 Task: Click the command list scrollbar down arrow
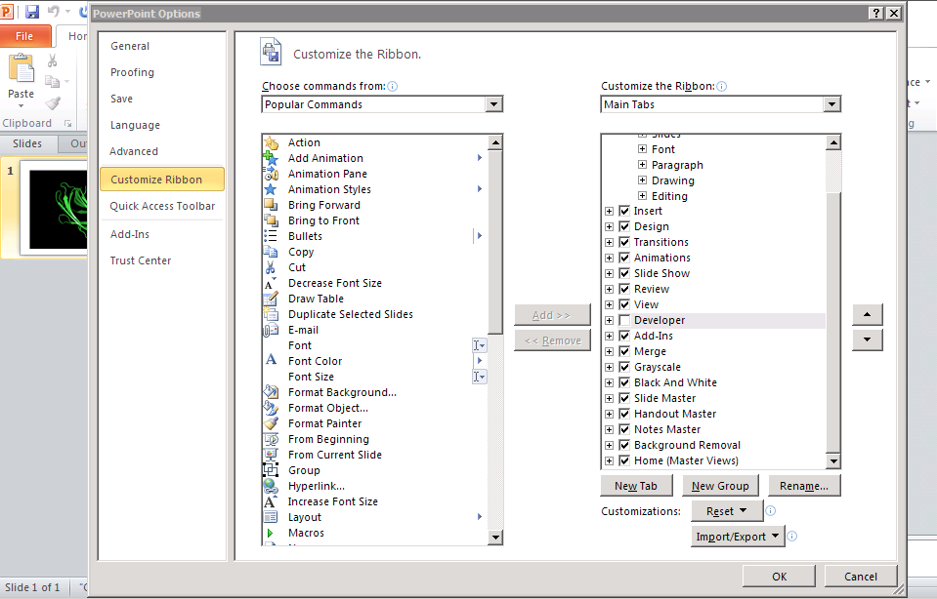click(494, 537)
